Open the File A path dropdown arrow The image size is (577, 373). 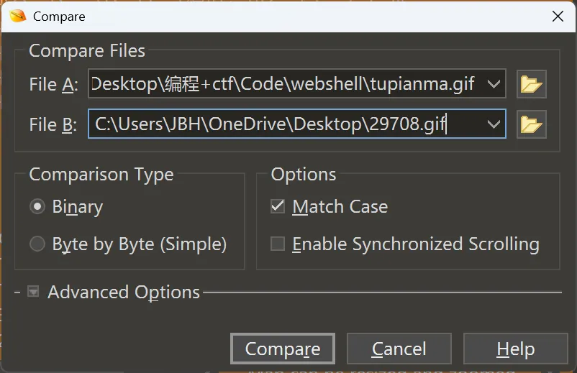(494, 84)
